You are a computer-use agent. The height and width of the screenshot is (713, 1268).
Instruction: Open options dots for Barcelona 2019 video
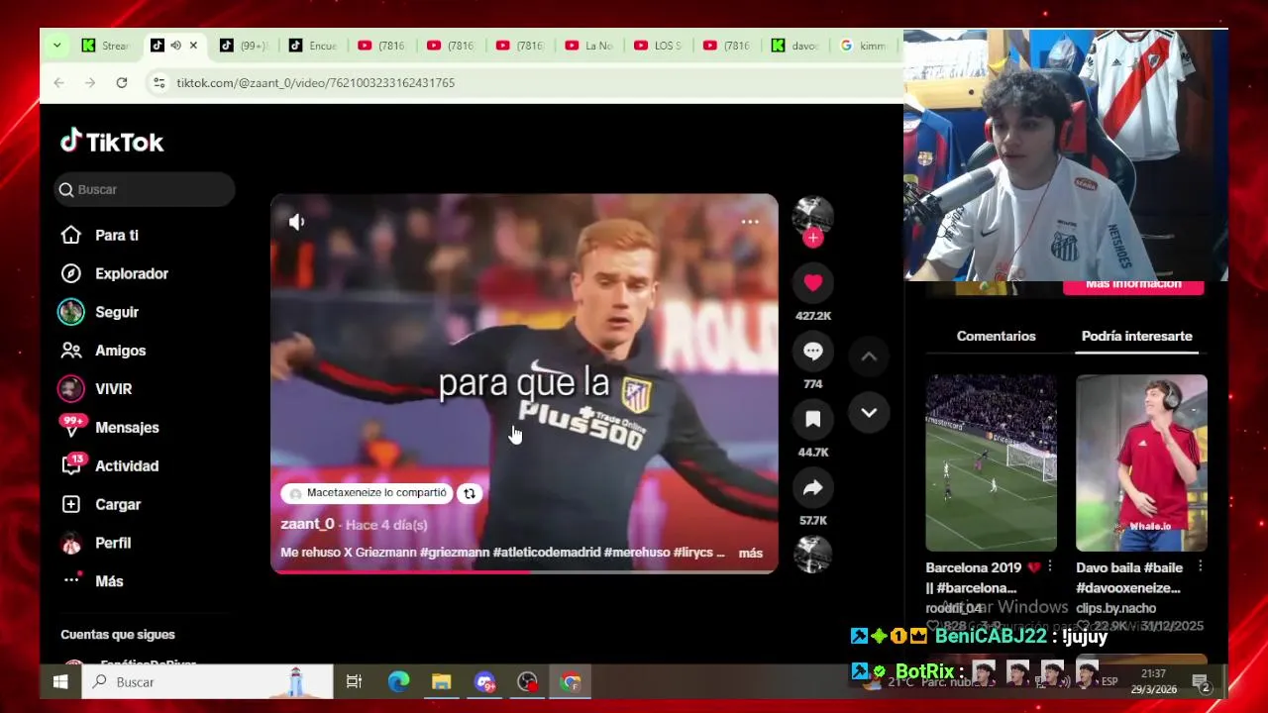point(1050,566)
